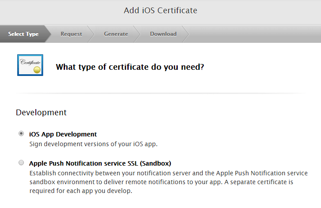
Task: Click the Add iOS Certificate title
Action: [x=160, y=10]
